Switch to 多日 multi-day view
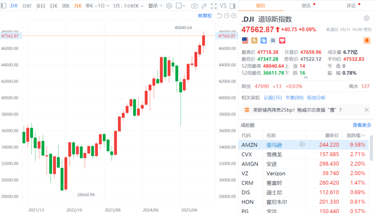Viewport: 374px width, 213px height. coord(41,6)
